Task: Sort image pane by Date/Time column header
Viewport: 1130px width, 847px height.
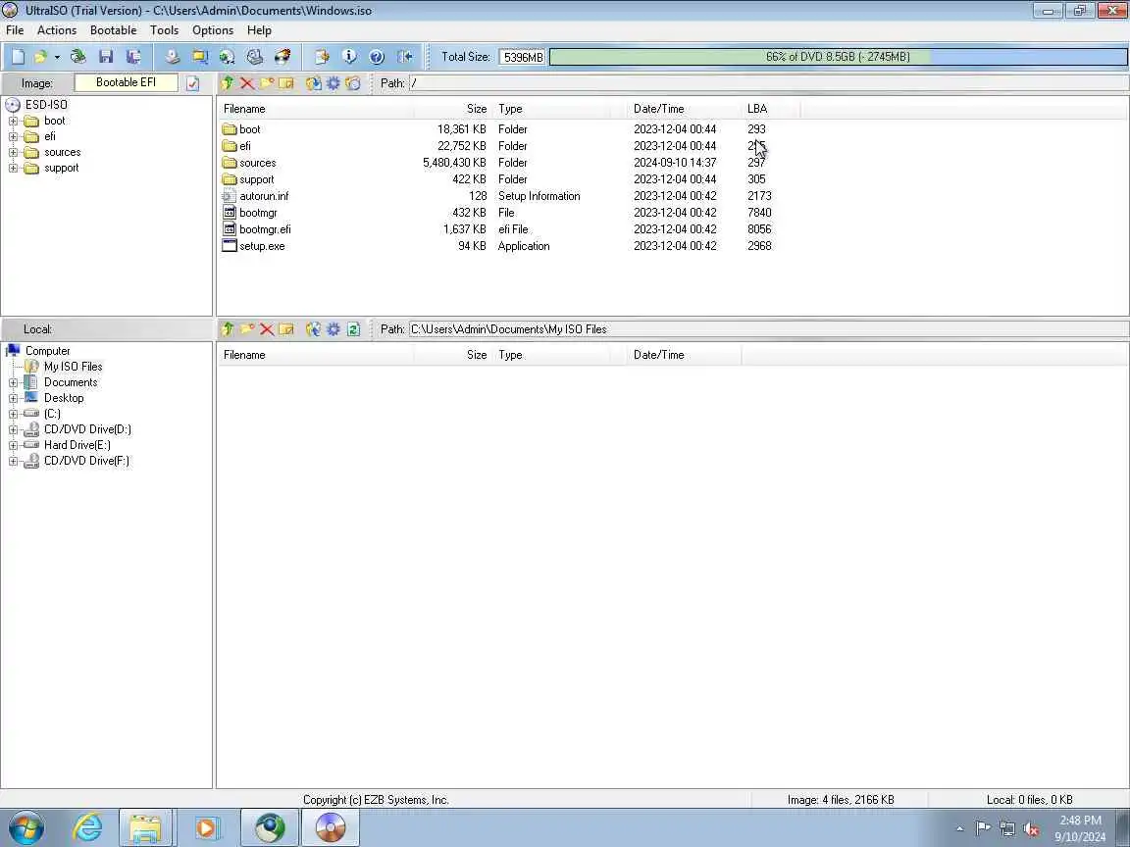Action: 684,109
